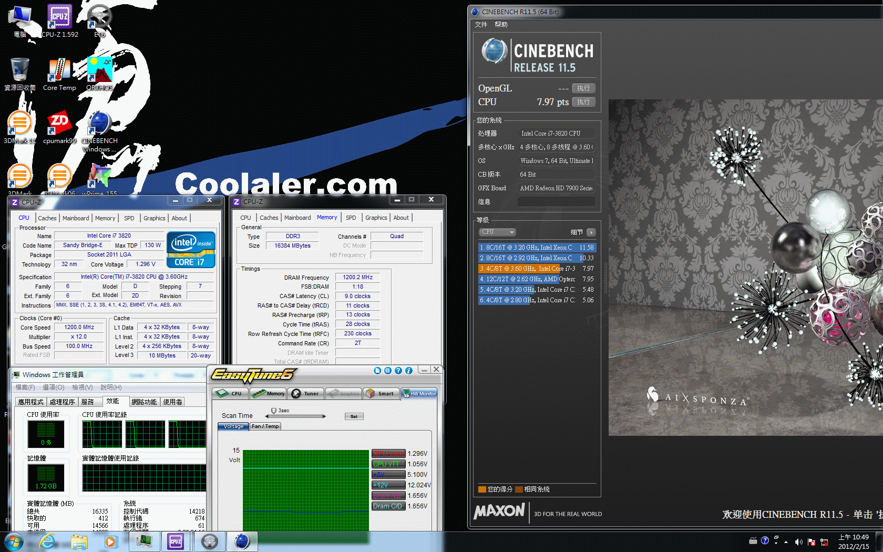Click the +12V voltage button
Viewport: 883px width, 552px height.
pos(388,485)
